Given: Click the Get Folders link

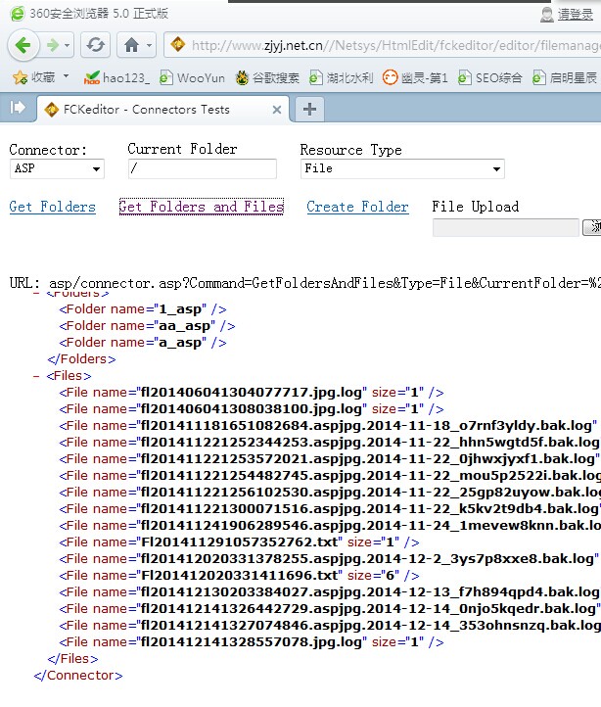Looking at the screenshot, I should click(x=52, y=207).
